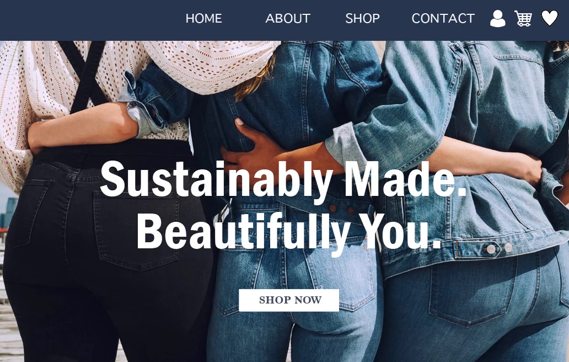The width and height of the screenshot is (569, 362).
Task: Click the heart wishlist icon
Action: [x=550, y=18]
